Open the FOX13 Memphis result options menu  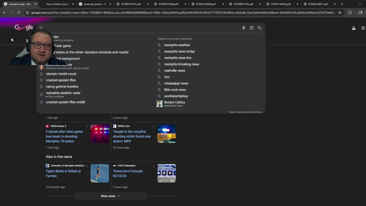[154, 166]
